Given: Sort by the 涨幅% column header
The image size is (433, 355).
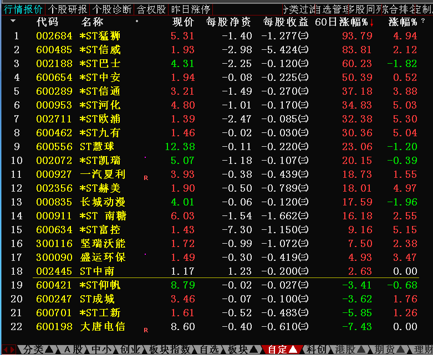Looking at the screenshot, I should click(x=403, y=22).
